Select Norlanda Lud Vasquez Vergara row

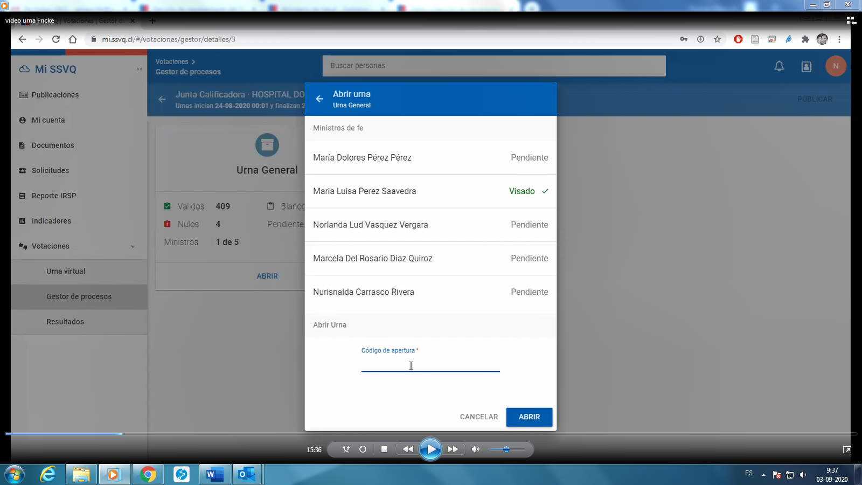pos(430,225)
